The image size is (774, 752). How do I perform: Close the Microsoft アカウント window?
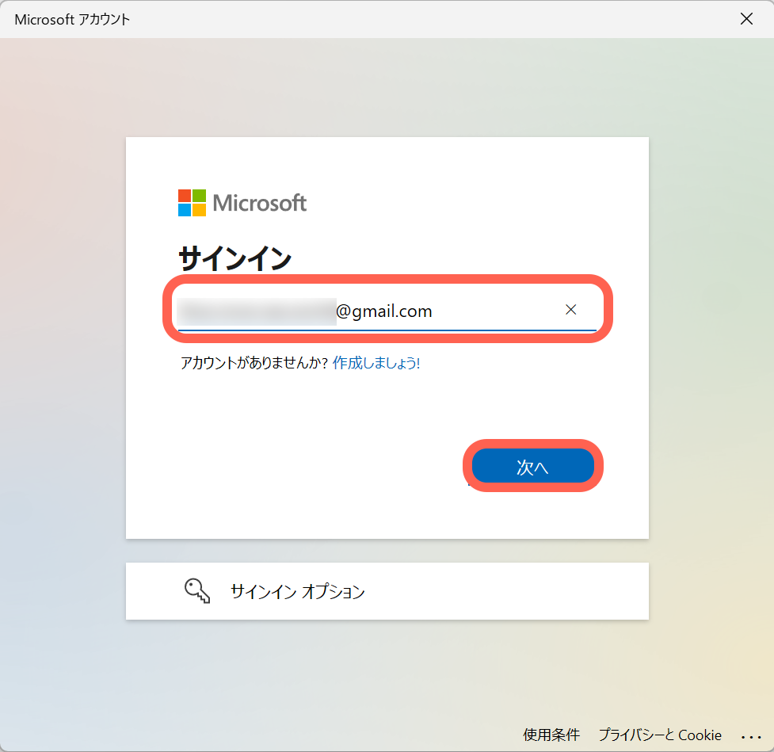746,19
